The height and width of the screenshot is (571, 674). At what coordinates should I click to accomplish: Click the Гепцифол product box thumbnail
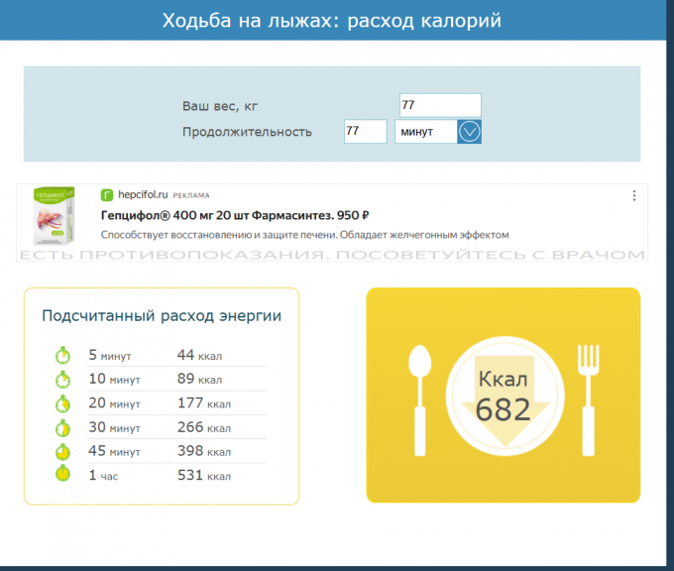pyautogui.click(x=56, y=216)
